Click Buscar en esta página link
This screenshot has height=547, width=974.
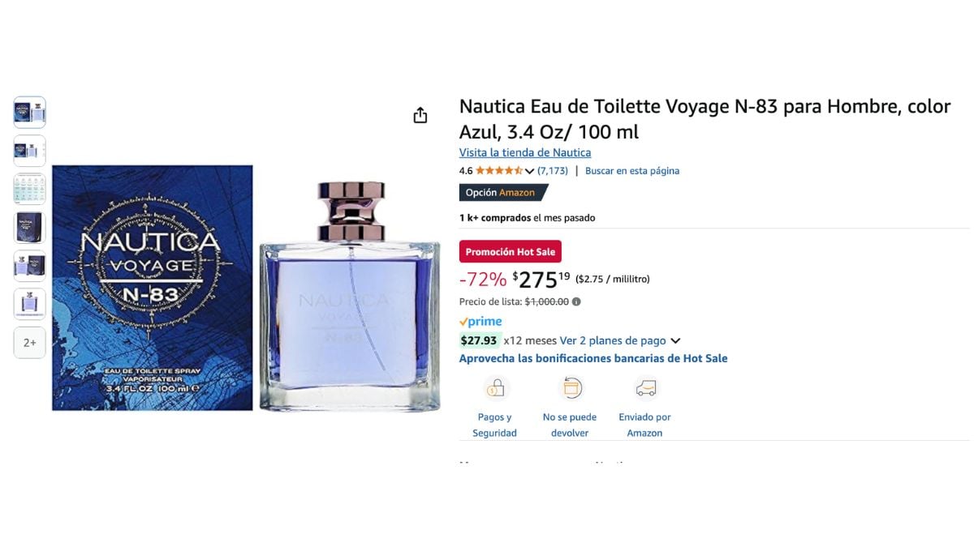[x=632, y=171]
